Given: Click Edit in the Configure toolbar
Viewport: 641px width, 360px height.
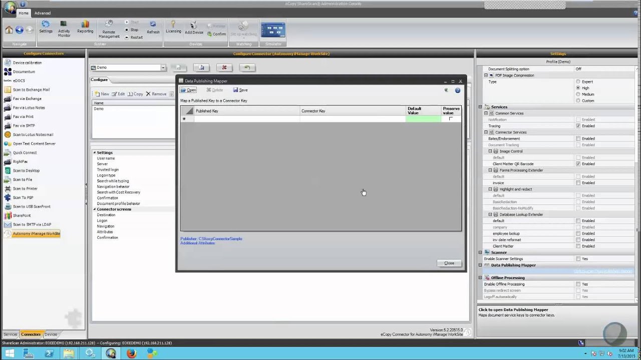Looking at the screenshot, I should click(x=118, y=94).
